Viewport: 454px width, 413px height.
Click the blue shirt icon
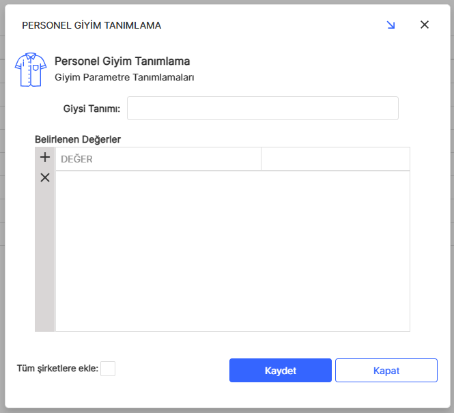[31, 69]
